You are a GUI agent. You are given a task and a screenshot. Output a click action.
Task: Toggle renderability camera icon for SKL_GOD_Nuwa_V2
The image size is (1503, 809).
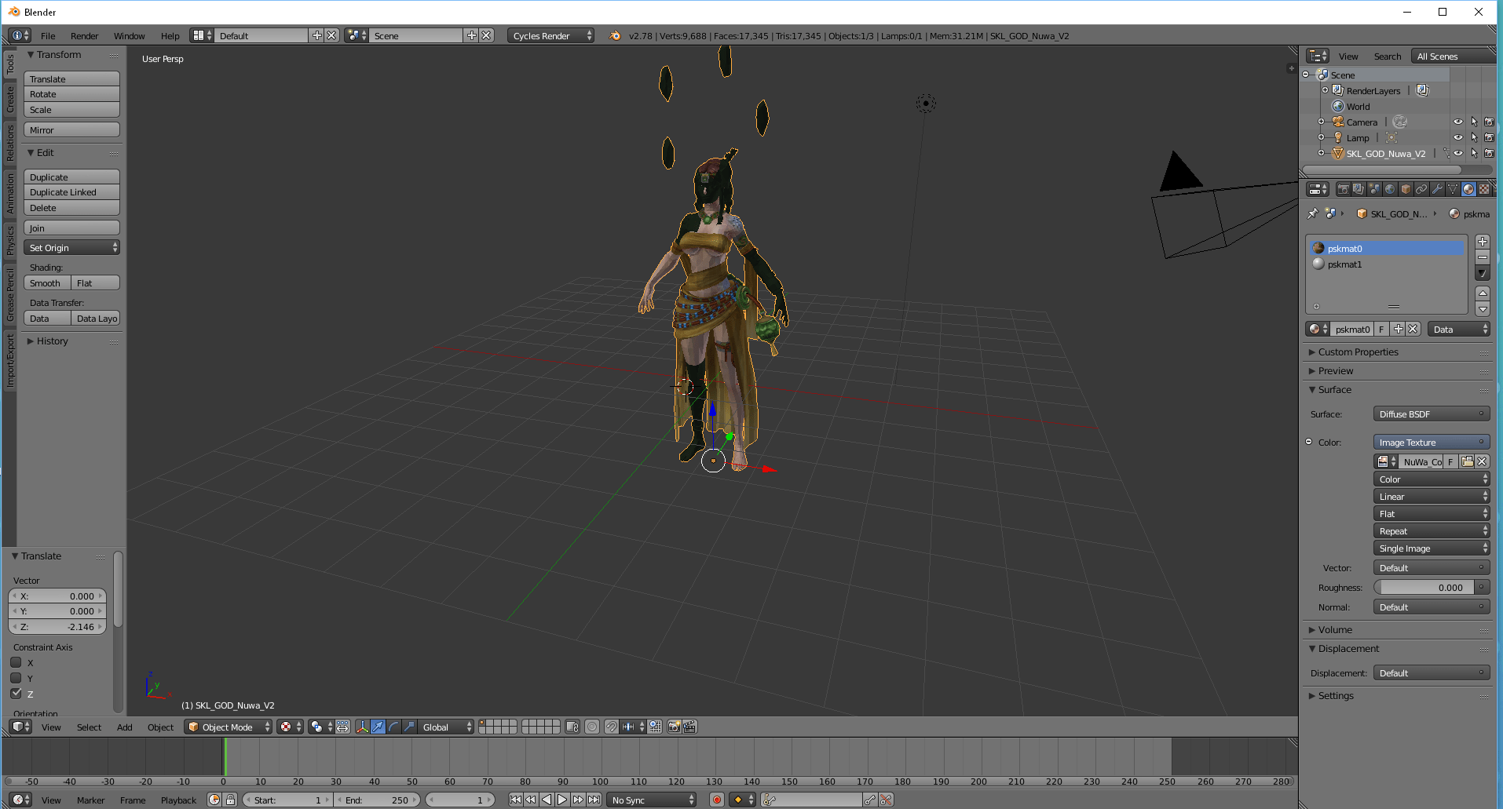(1490, 153)
